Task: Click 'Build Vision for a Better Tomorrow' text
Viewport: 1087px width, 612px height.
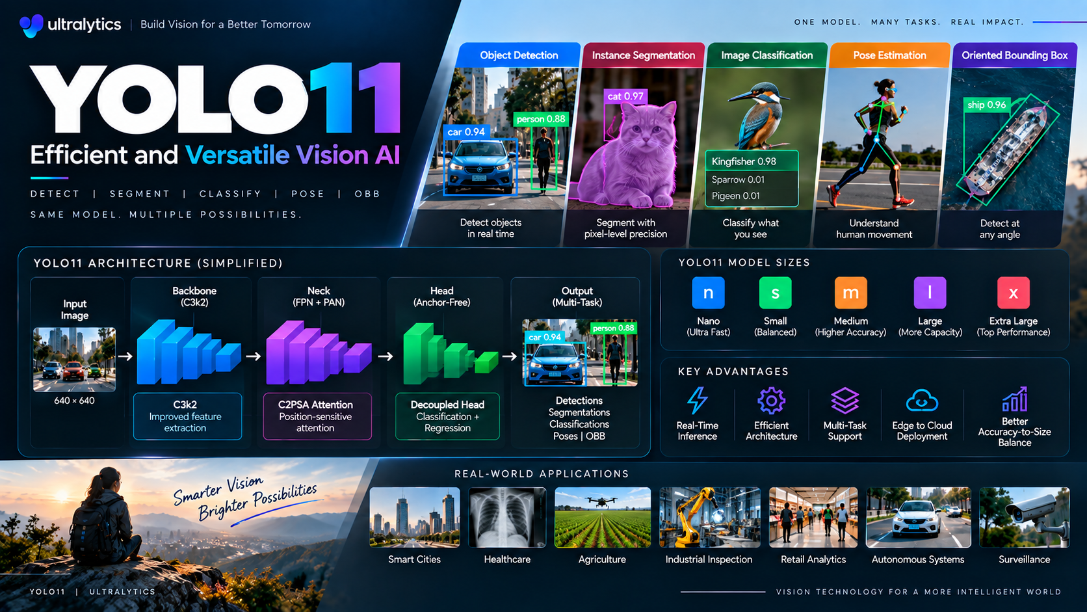Action: [226, 25]
